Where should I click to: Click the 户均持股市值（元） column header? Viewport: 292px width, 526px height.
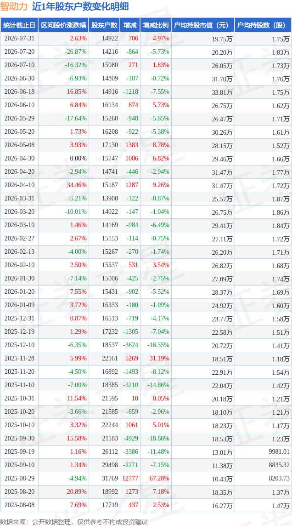pyautogui.click(x=203, y=25)
